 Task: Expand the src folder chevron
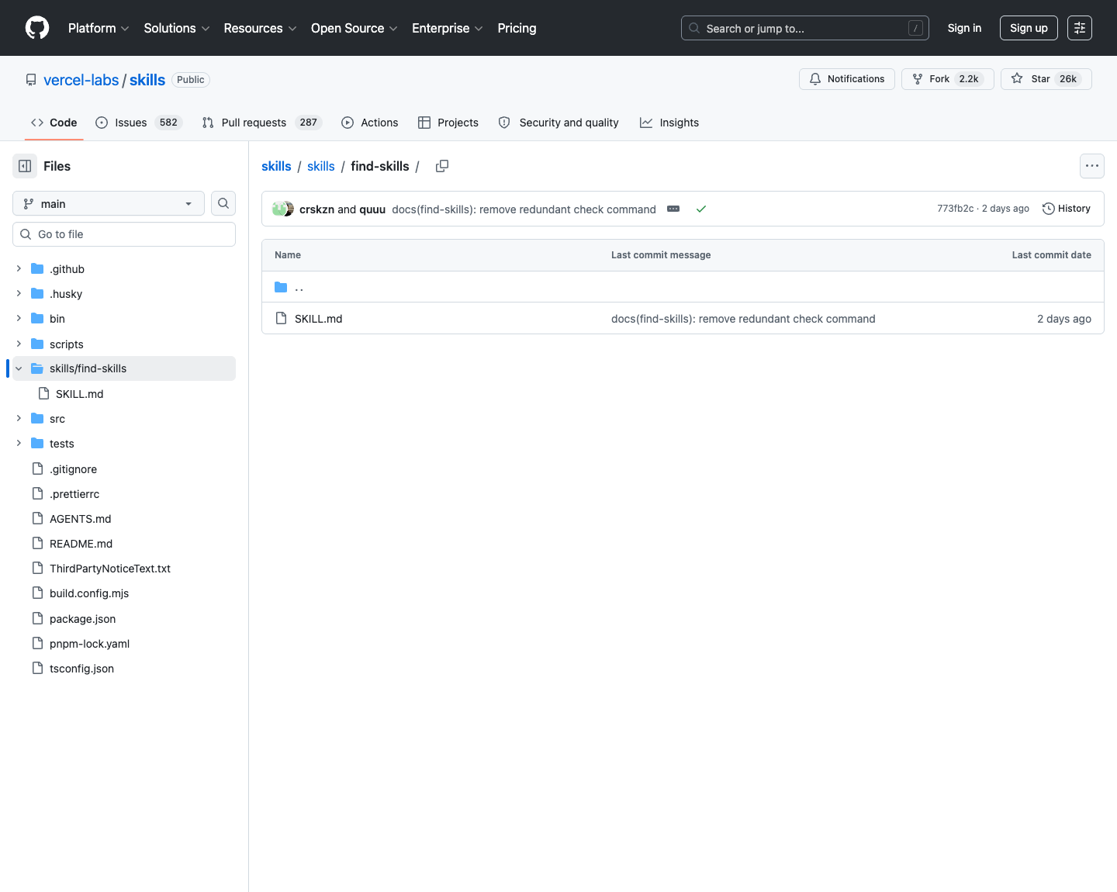tap(19, 418)
